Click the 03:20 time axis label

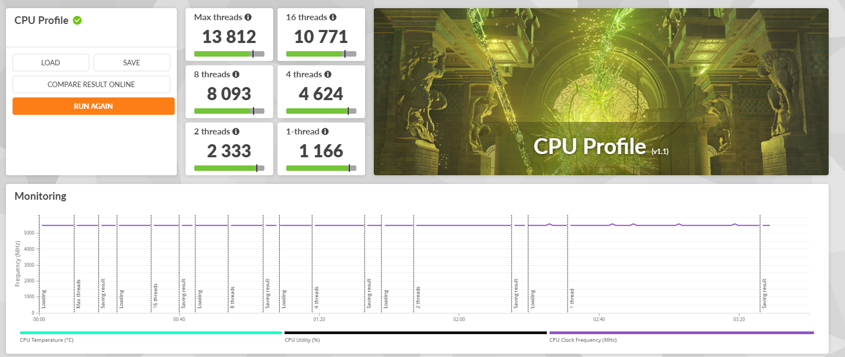click(739, 319)
